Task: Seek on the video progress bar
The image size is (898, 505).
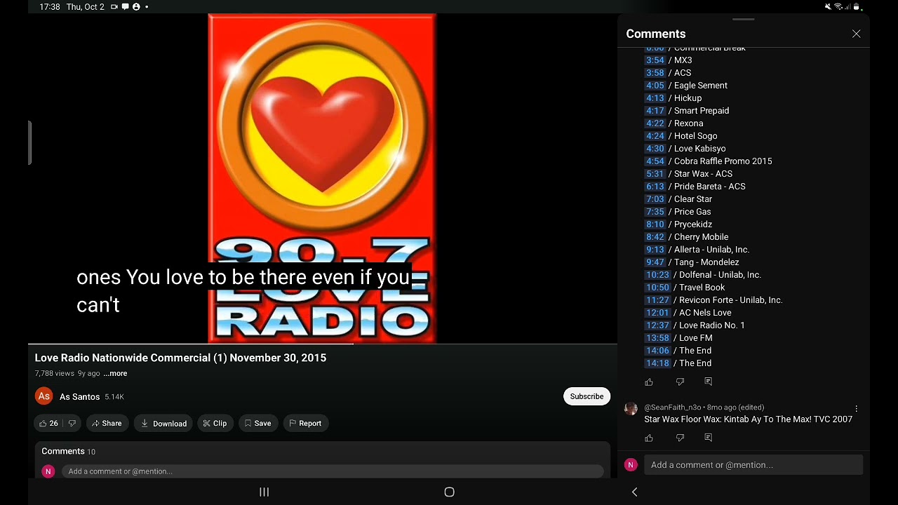Action: tap(323, 344)
